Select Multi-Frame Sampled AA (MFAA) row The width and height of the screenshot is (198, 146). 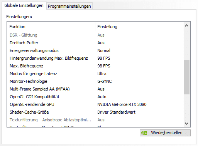tap(95, 89)
